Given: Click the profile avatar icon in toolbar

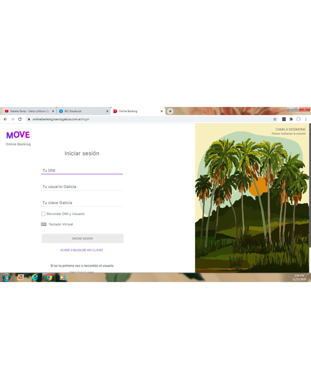Looking at the screenshot, I should pyautogui.click(x=299, y=119).
